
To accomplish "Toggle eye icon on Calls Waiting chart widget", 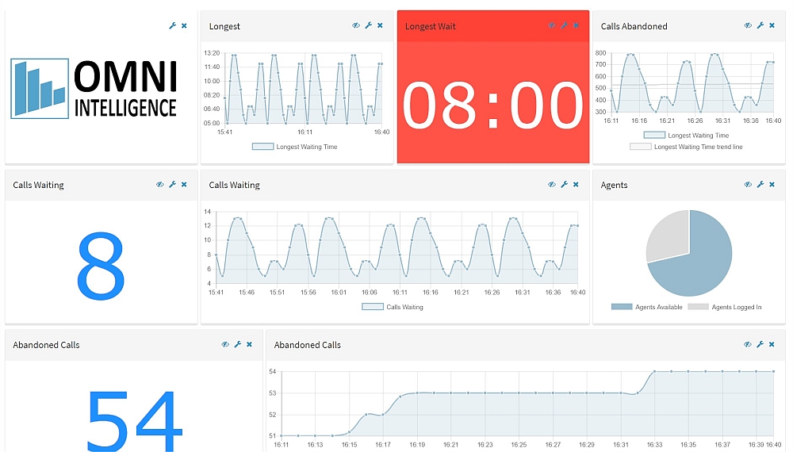I will [552, 185].
